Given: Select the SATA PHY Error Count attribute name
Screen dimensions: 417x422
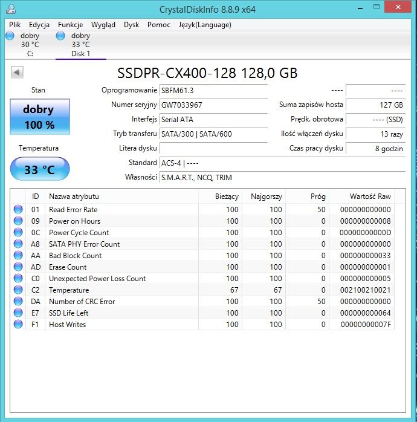Looking at the screenshot, I should (84, 244).
